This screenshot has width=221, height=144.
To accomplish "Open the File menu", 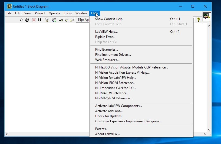I will pyautogui.click(x=9, y=13).
